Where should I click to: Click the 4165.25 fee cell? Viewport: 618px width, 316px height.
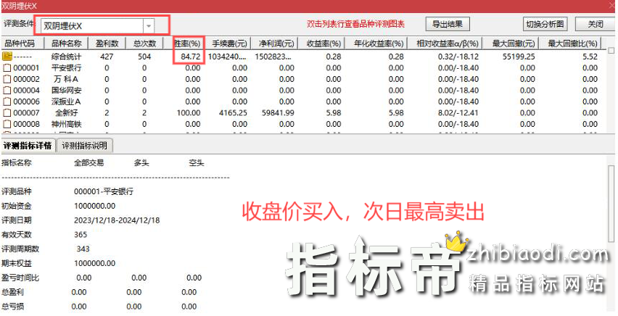click(x=233, y=112)
